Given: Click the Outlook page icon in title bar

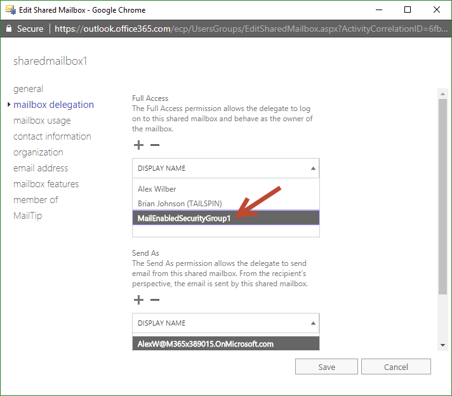Looking at the screenshot, I should 10,10.
